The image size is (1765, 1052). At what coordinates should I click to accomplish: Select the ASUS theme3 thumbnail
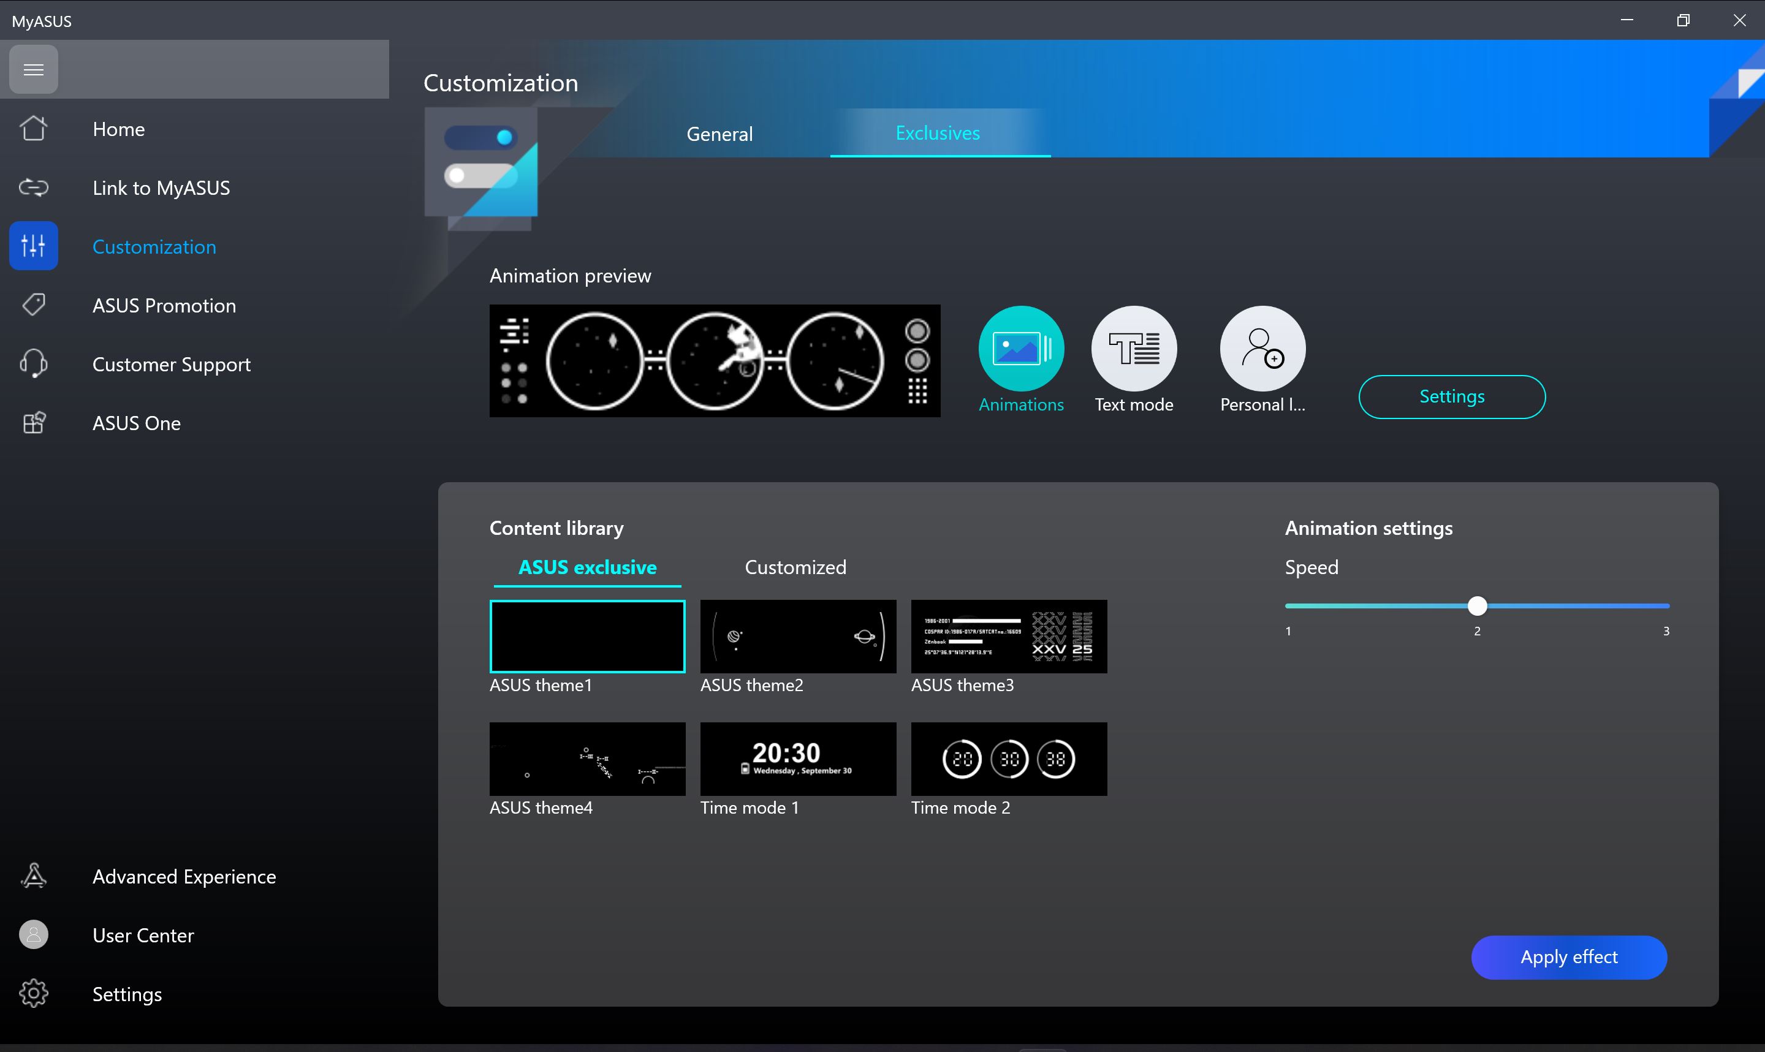tap(1009, 636)
